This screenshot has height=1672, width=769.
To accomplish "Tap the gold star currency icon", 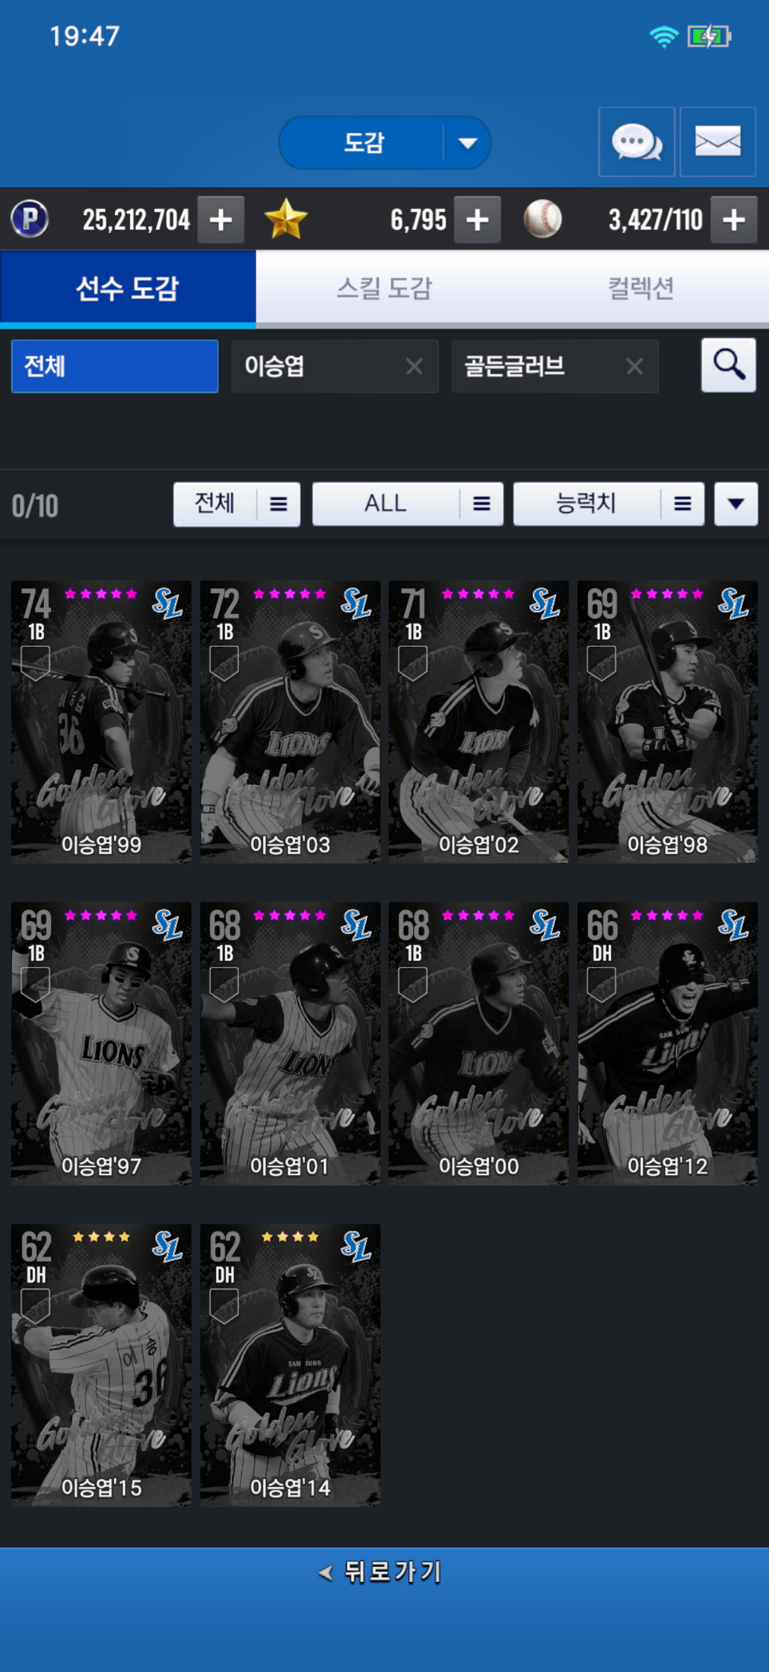I will [x=286, y=219].
